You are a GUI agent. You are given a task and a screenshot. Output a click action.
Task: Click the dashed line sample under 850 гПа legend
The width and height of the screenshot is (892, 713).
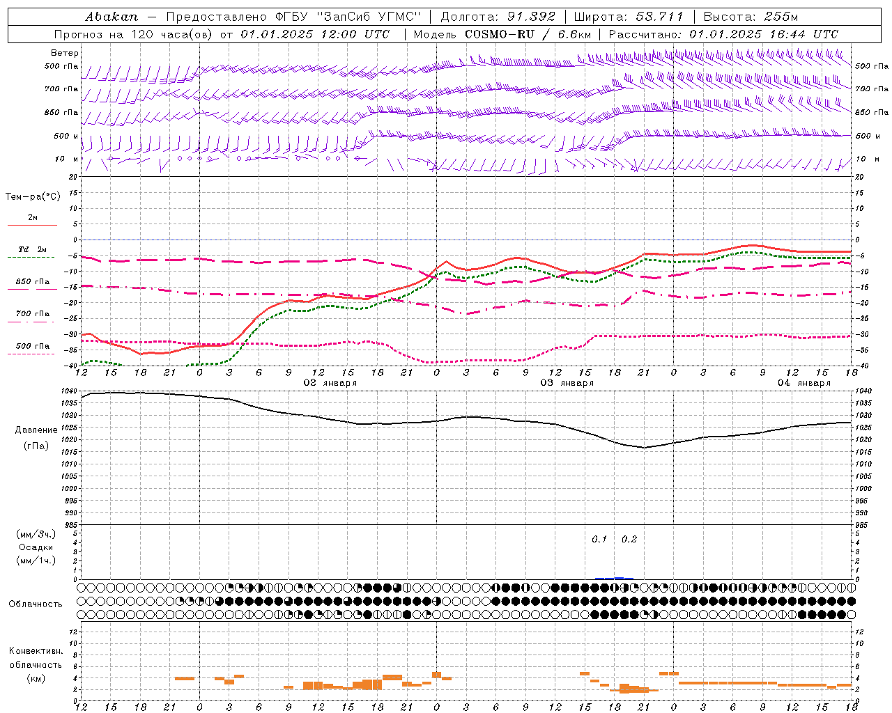tap(31, 290)
